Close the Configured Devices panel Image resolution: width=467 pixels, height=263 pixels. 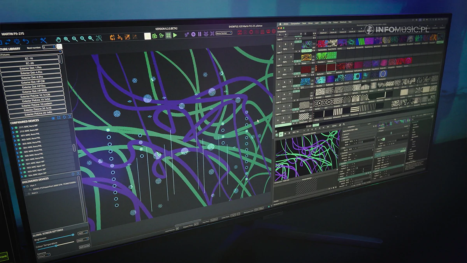click(70, 116)
